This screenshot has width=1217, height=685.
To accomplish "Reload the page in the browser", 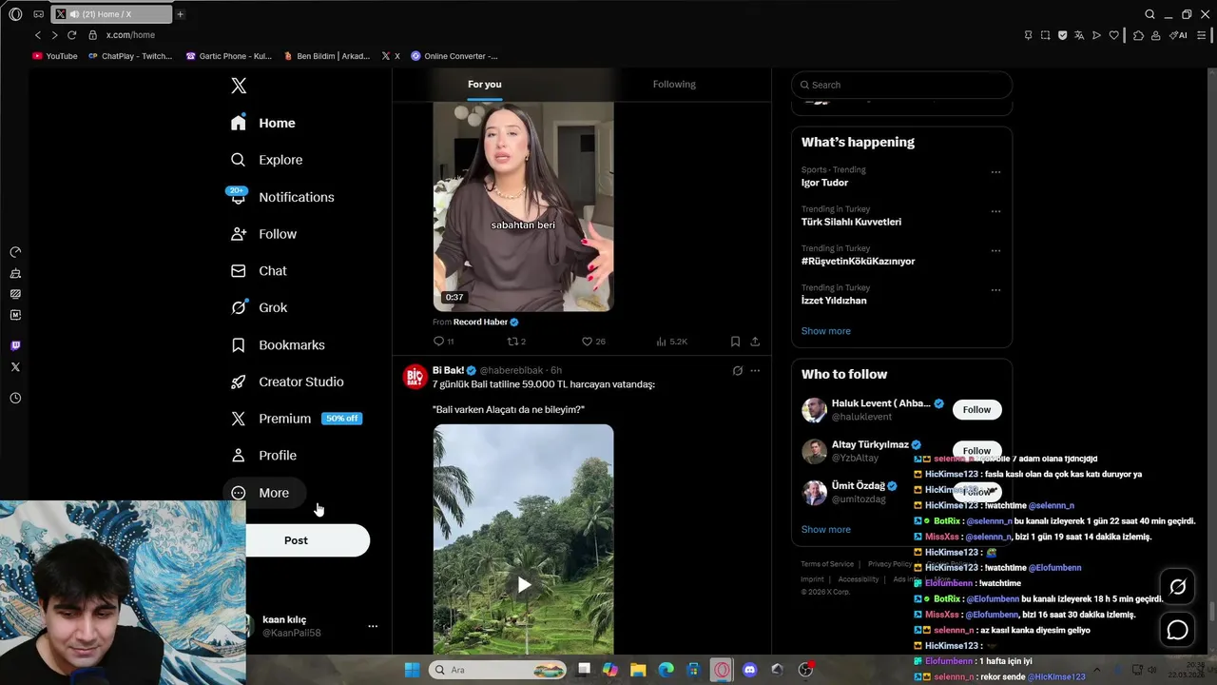I will click(x=71, y=35).
